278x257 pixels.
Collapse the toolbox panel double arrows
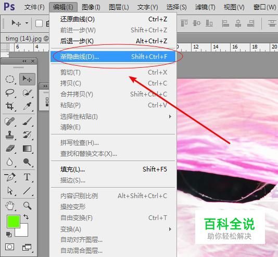pos(24,61)
